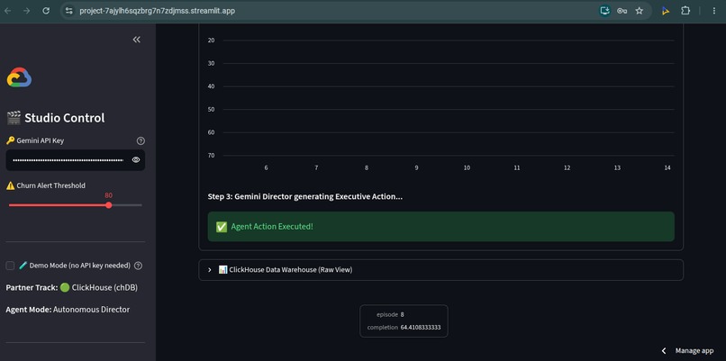
Task: Expand ClickHouse Data Warehouse (Raw View)
Action: pyautogui.click(x=440, y=270)
